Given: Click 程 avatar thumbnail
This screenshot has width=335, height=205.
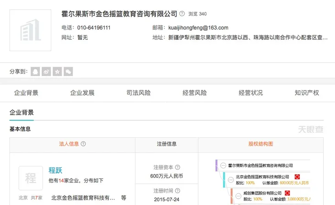Looking at the screenshot, I should coord(30,178).
